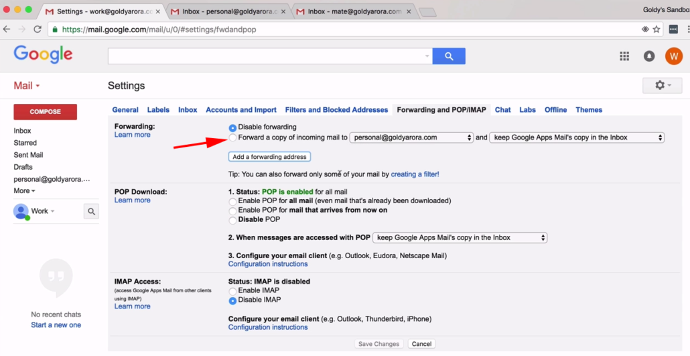This screenshot has width=690, height=356.
Task: Click the eye icon in address bar
Action: (x=645, y=29)
